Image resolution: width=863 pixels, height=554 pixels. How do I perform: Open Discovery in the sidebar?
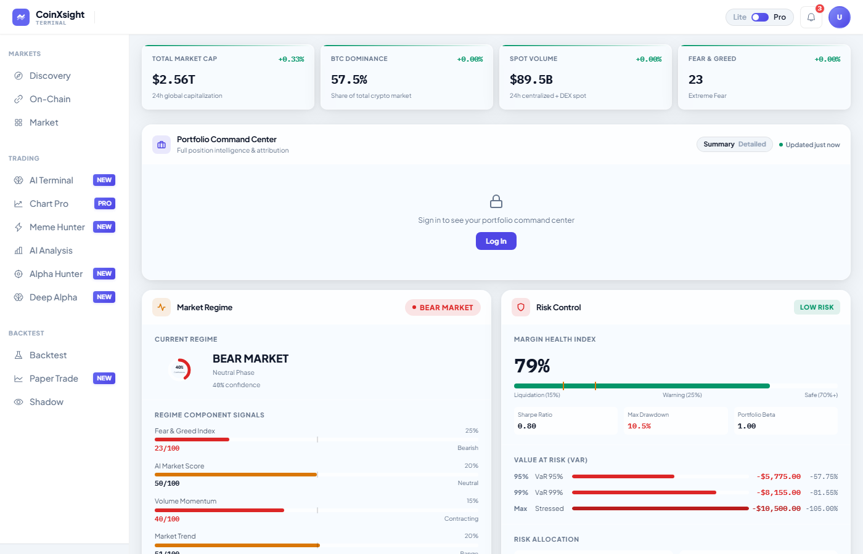64,76
